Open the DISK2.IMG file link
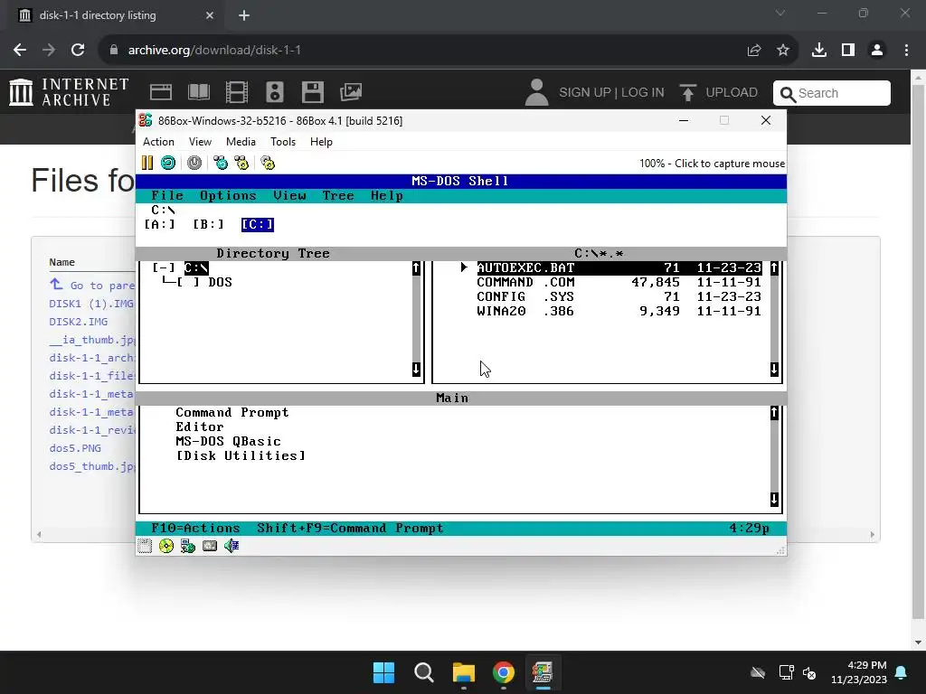The width and height of the screenshot is (926, 694). tap(79, 322)
